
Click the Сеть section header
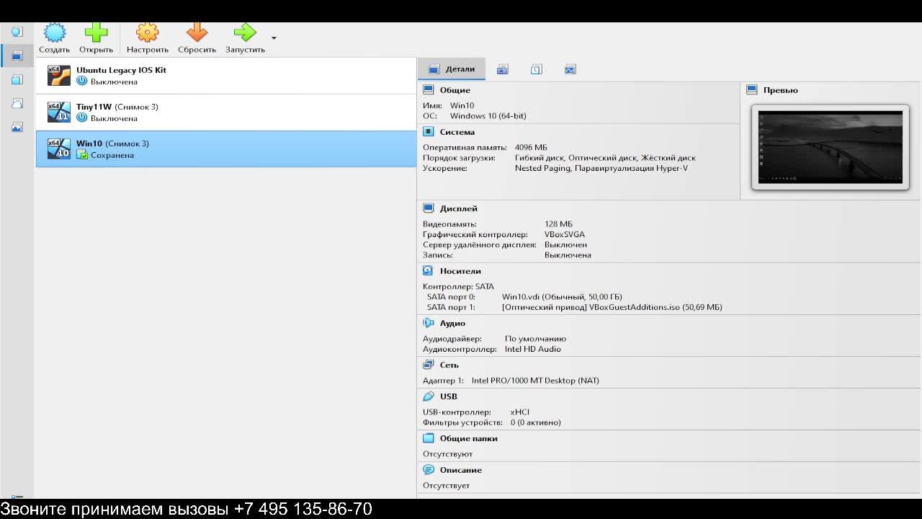[x=449, y=365]
